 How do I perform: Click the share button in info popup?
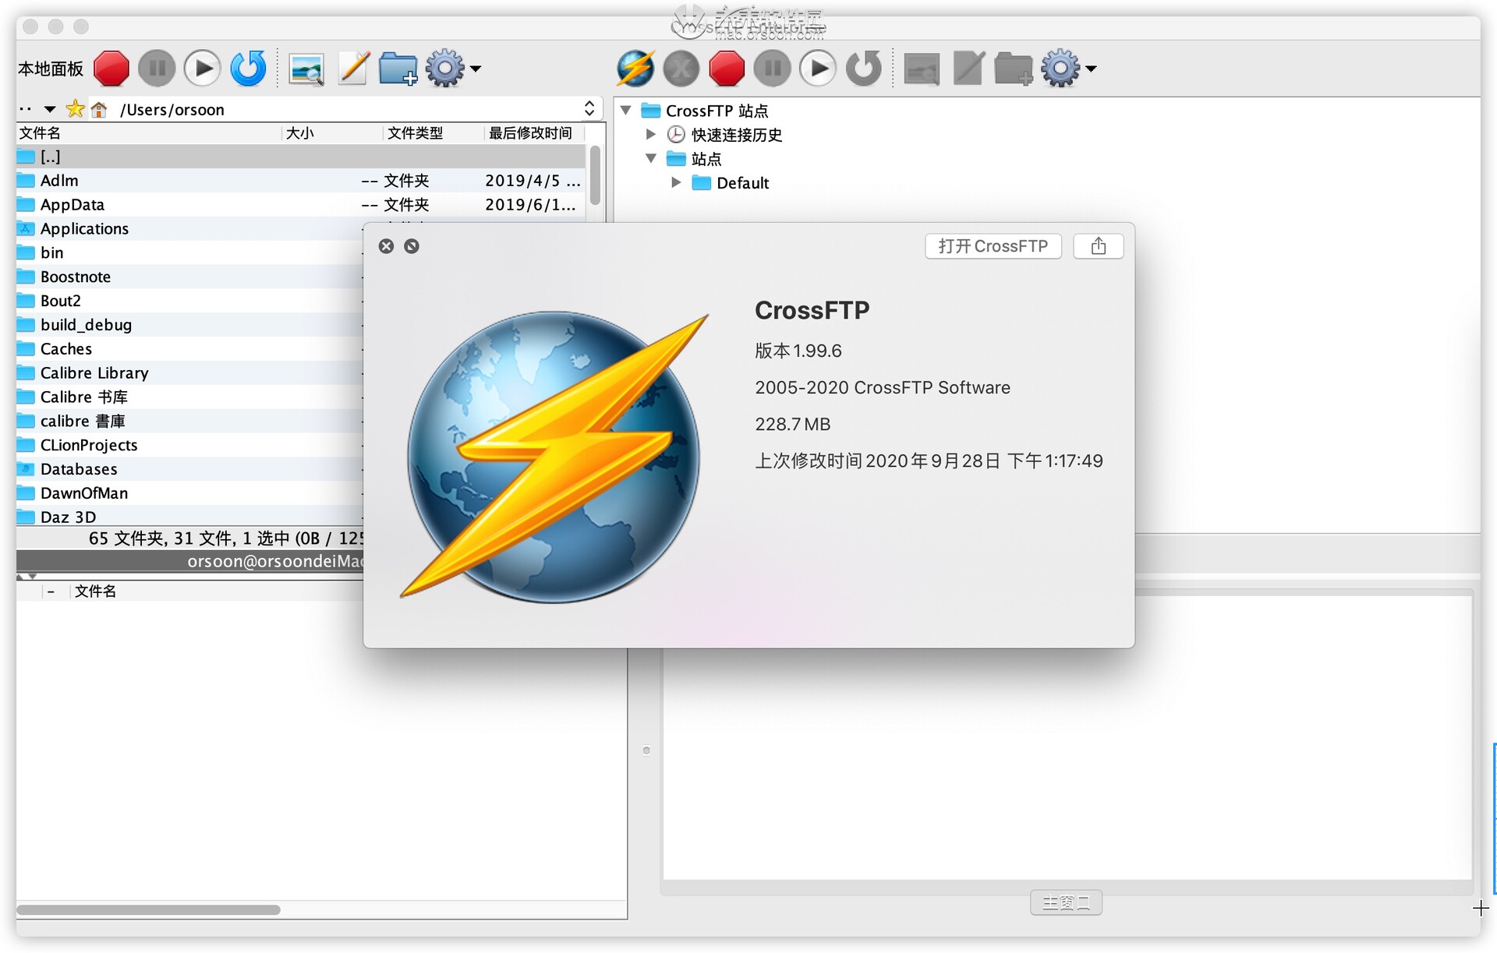pyautogui.click(x=1098, y=246)
